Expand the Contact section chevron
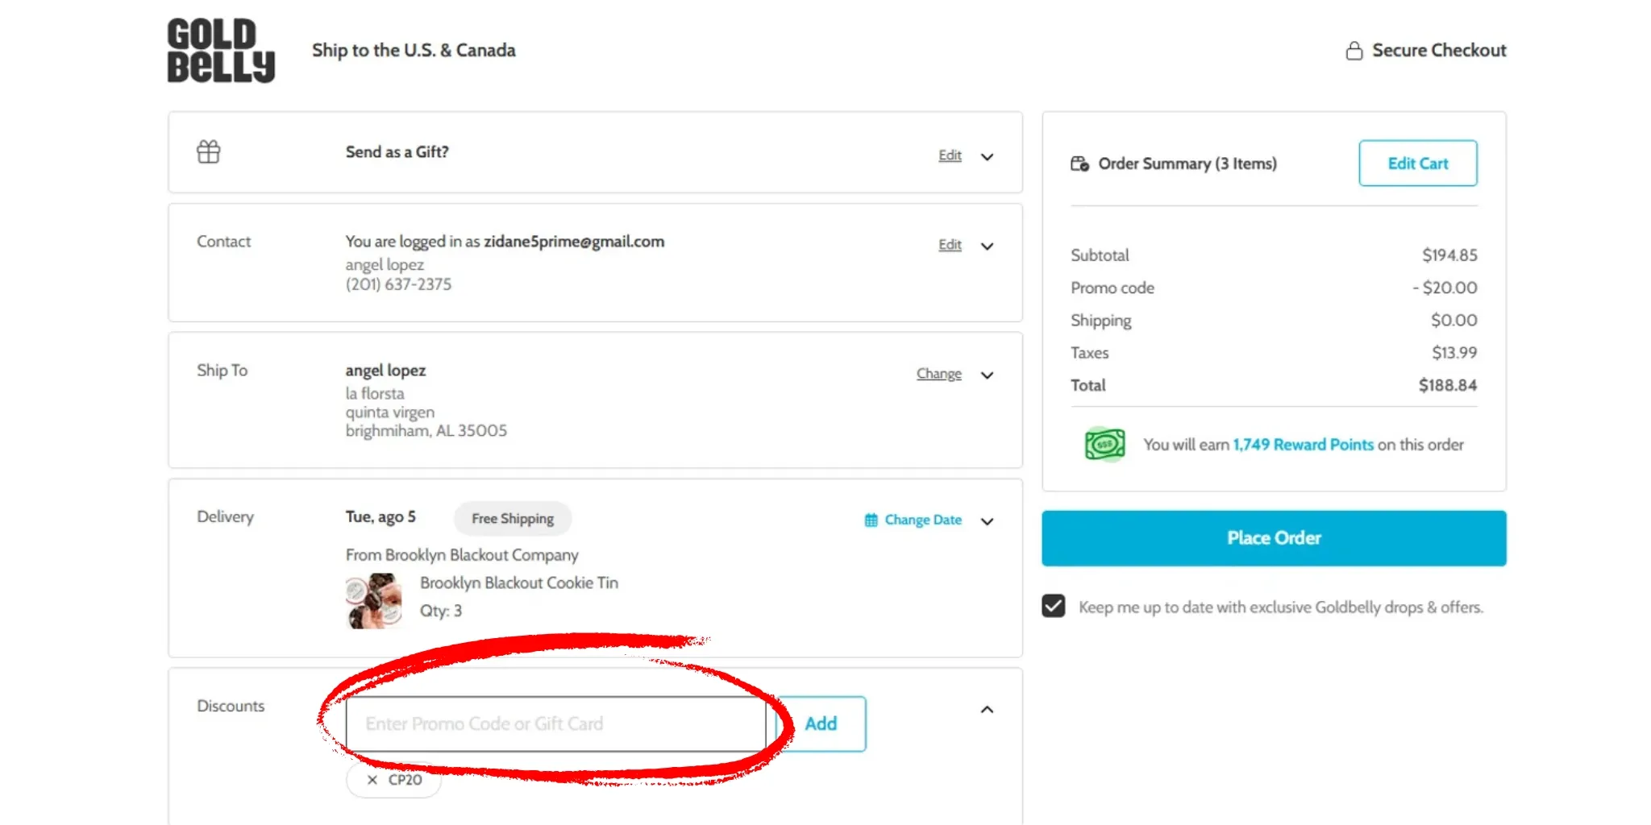Screen dimensions: 1651x825 pyautogui.click(x=987, y=246)
